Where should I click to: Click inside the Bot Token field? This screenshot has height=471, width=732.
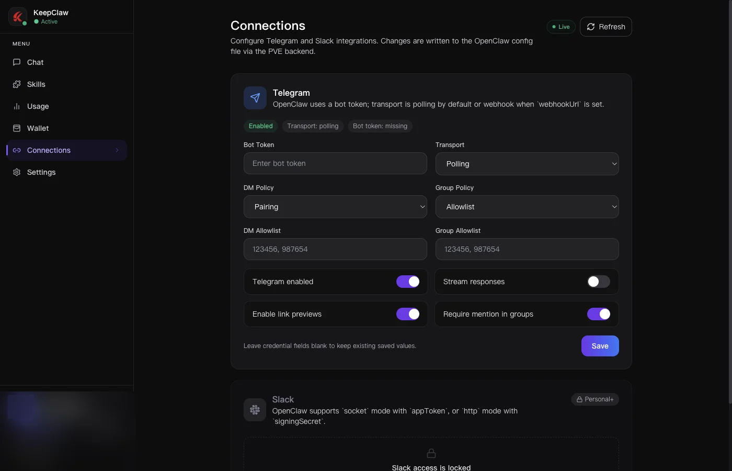pyautogui.click(x=335, y=163)
